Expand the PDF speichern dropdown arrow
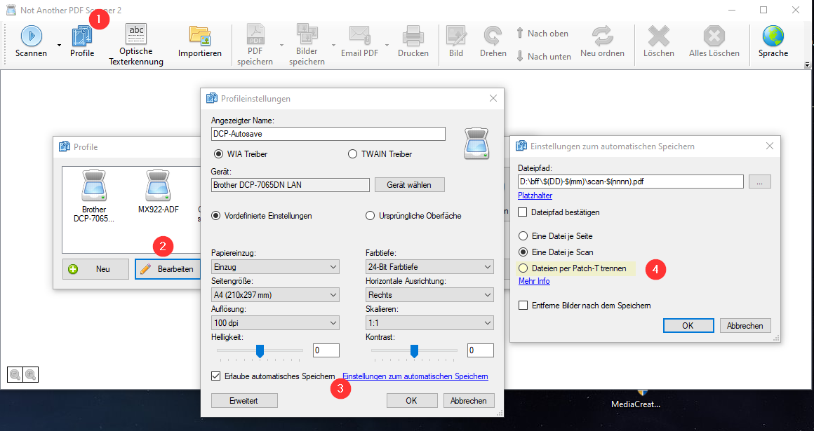 tap(282, 45)
